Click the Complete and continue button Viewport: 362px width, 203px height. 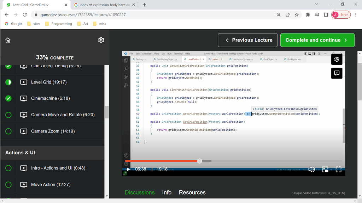tap(317, 40)
